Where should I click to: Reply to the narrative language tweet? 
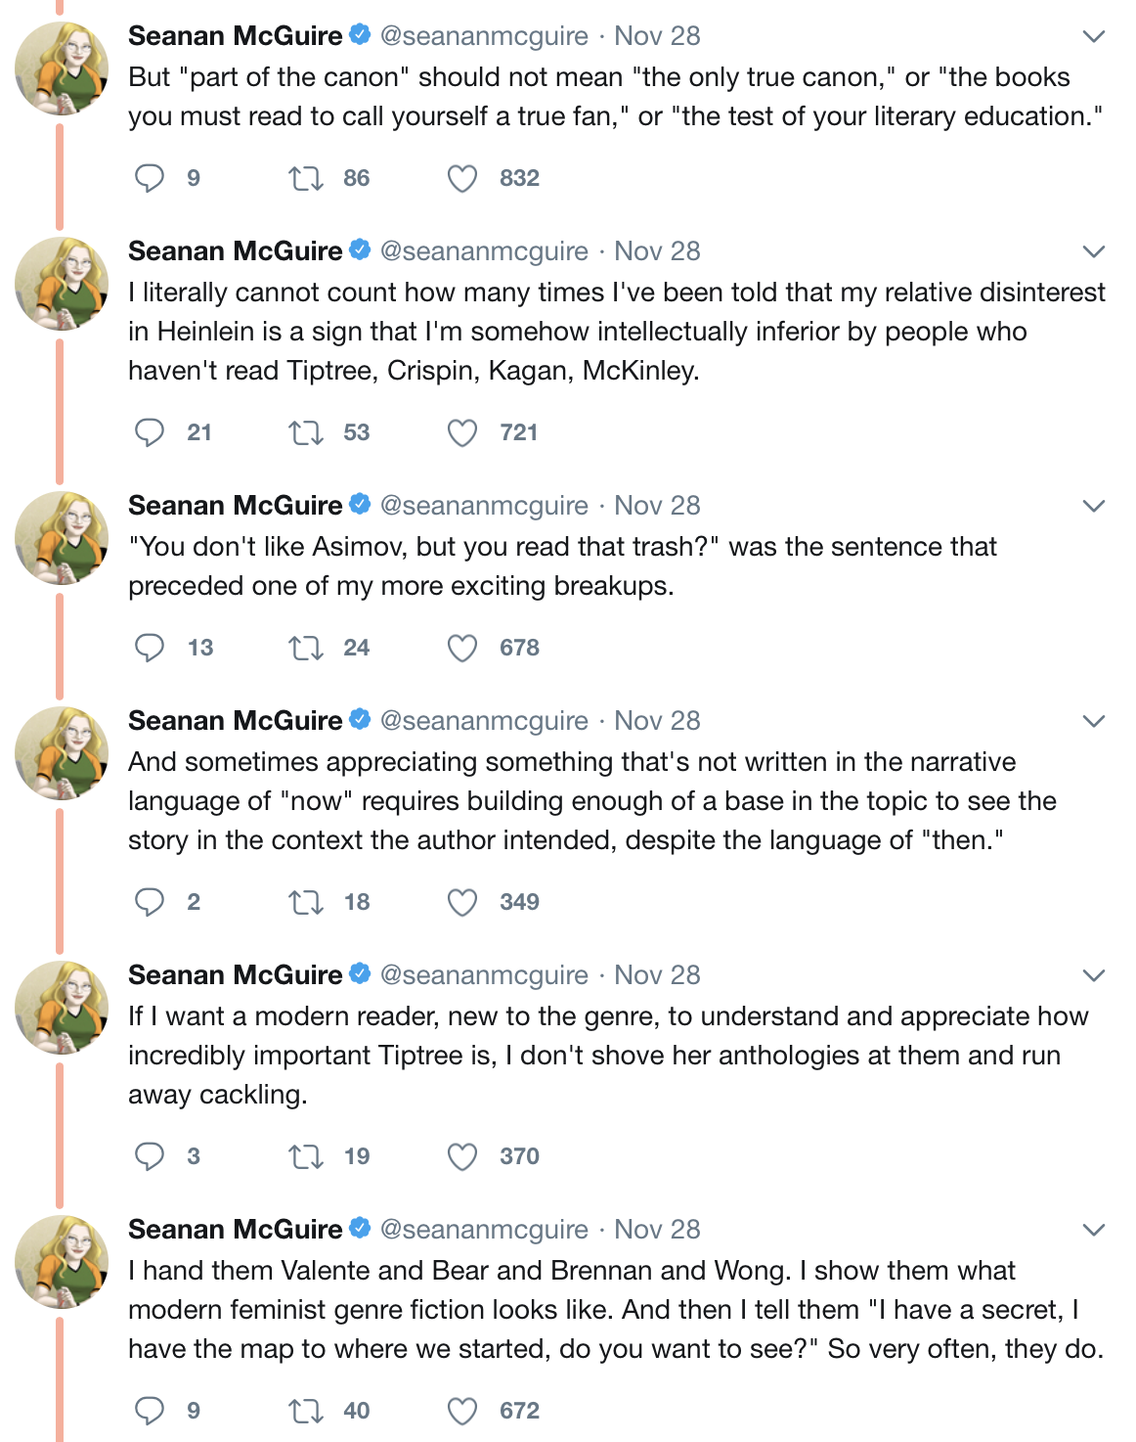(x=150, y=902)
